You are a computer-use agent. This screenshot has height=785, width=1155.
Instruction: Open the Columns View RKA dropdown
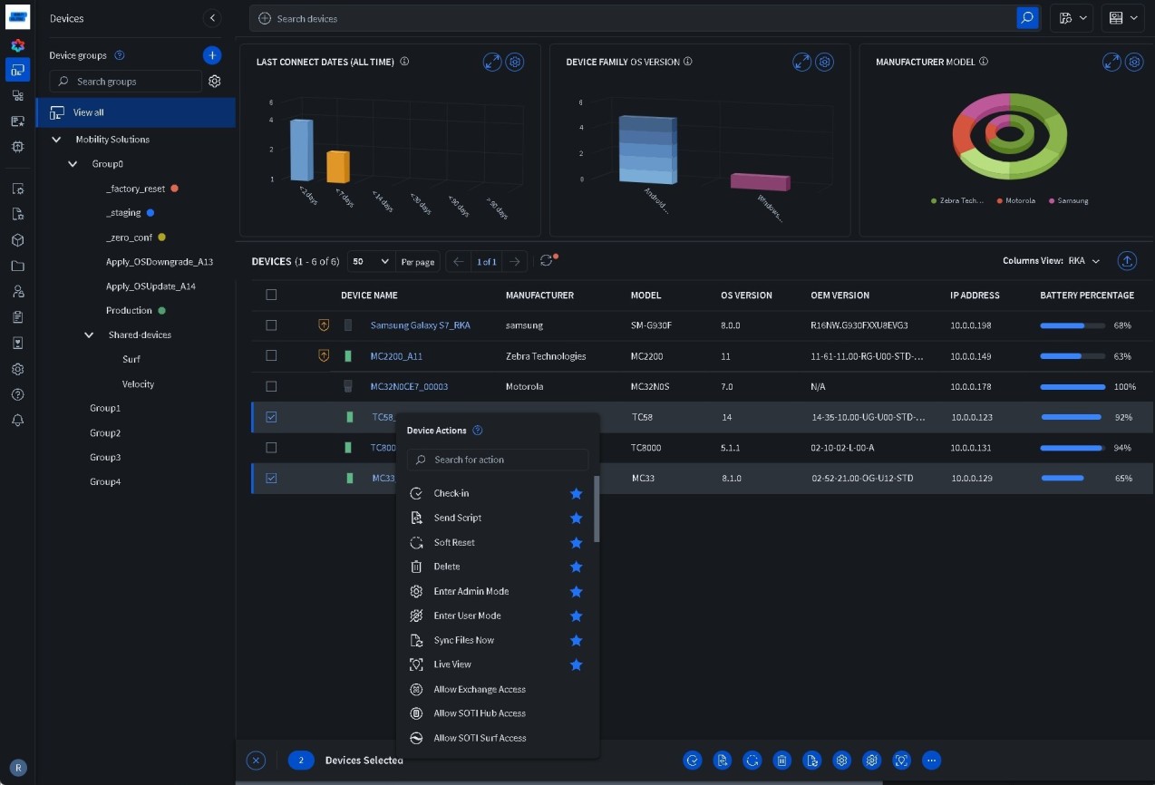[1082, 261]
